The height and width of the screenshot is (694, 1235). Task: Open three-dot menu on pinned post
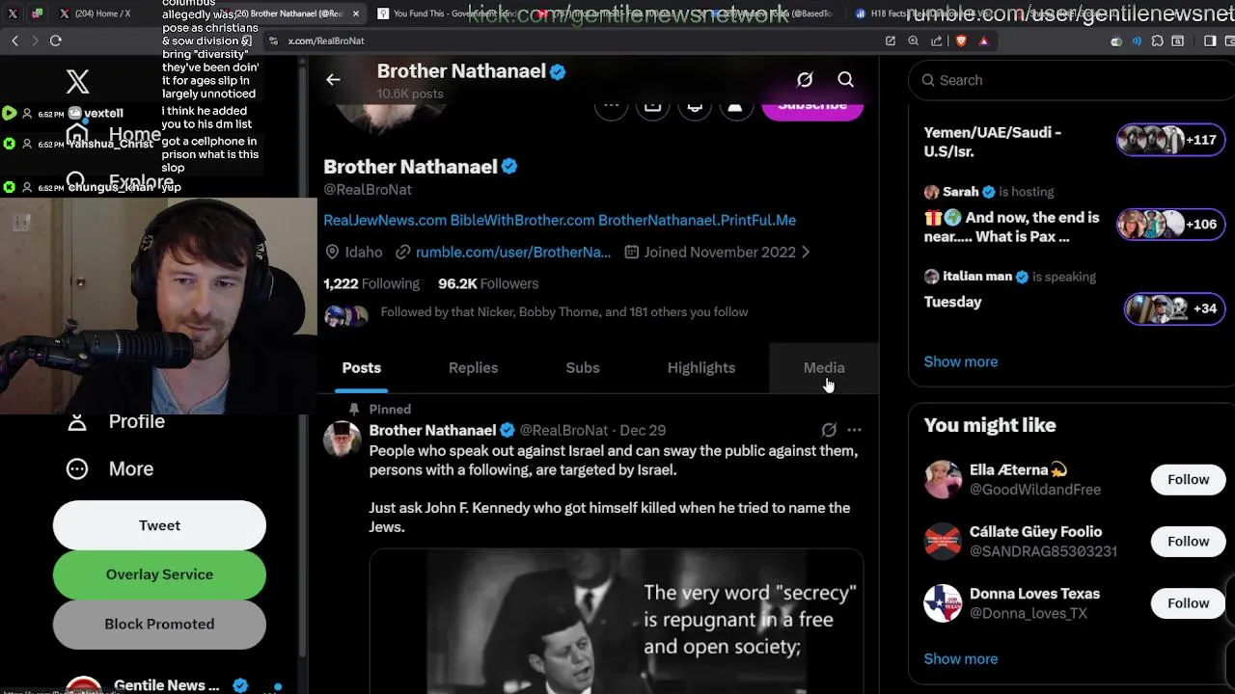pyautogui.click(x=854, y=430)
